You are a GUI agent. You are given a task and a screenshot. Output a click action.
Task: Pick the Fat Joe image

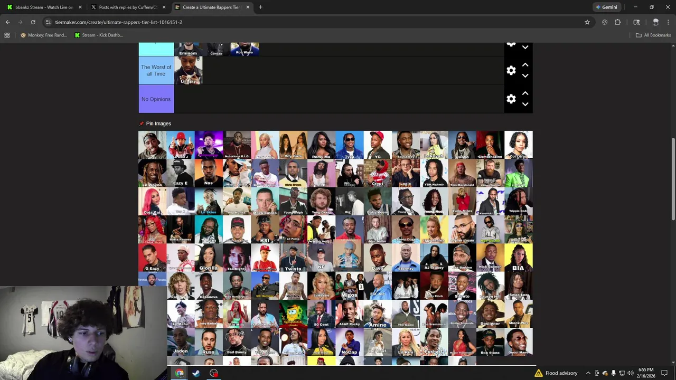click(x=378, y=286)
